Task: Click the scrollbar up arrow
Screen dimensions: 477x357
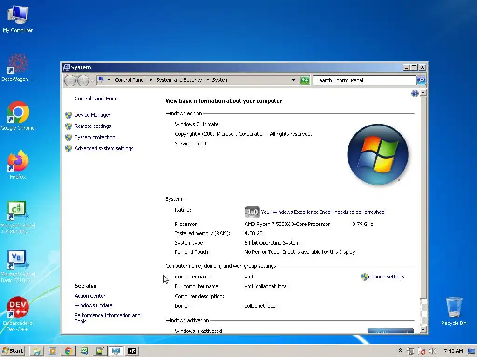Action: click(423, 93)
